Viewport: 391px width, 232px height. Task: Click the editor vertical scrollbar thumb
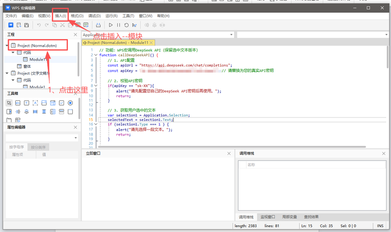388,57
